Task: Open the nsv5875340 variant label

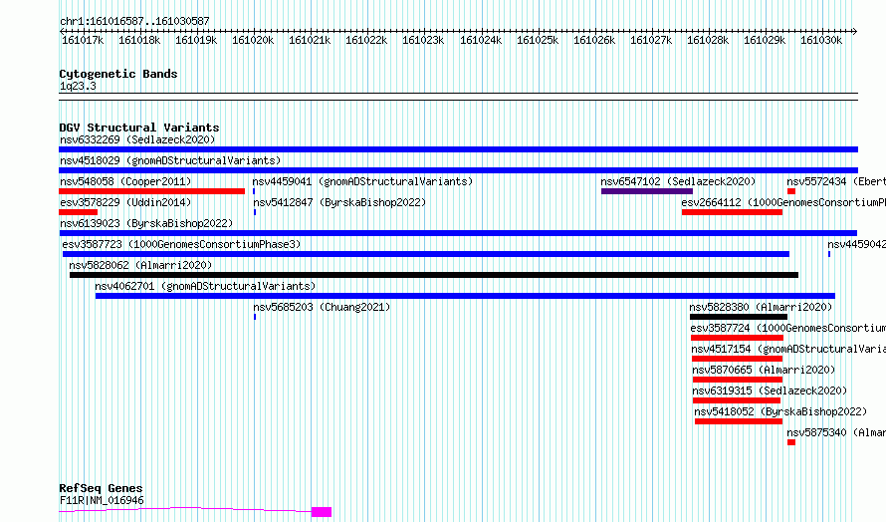Action: pyautogui.click(x=836, y=432)
